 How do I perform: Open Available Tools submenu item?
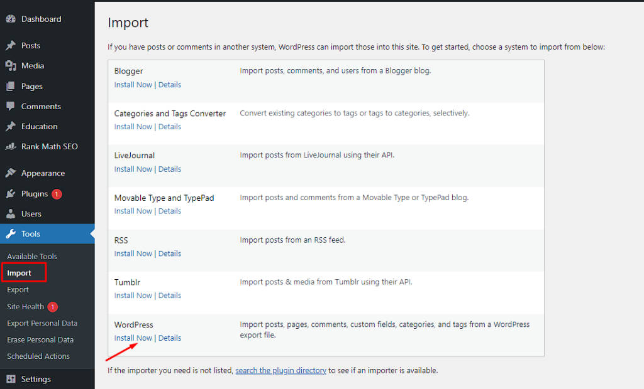pos(32,256)
